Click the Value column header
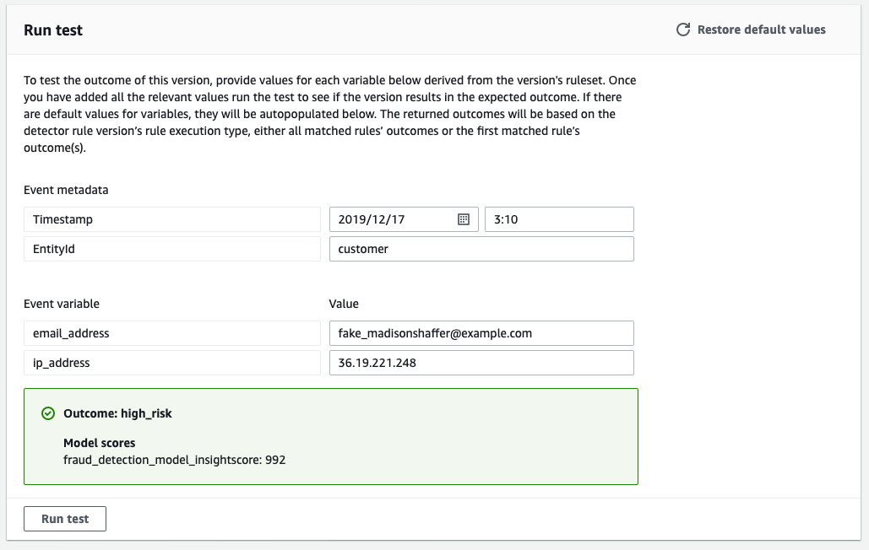The image size is (869, 550). click(344, 304)
